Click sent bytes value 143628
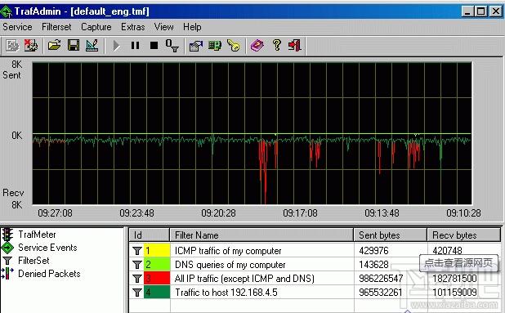Image resolution: width=505 pixels, height=313 pixels. [373, 265]
